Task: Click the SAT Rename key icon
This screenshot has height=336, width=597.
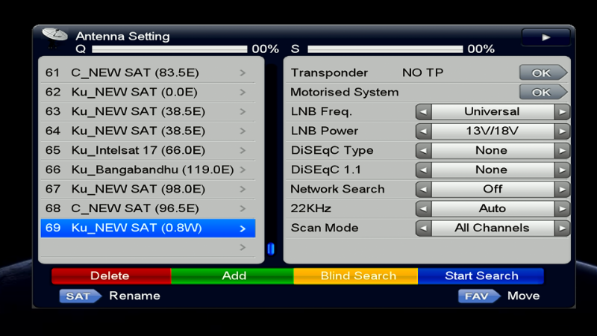Action: coord(79,296)
